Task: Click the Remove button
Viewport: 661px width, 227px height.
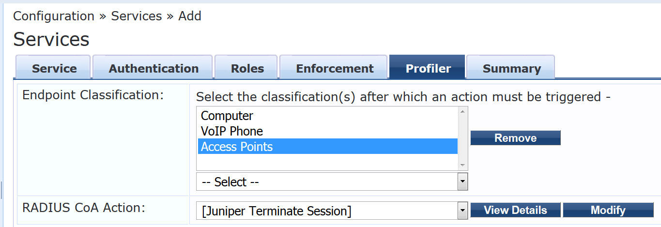Action: click(x=515, y=138)
